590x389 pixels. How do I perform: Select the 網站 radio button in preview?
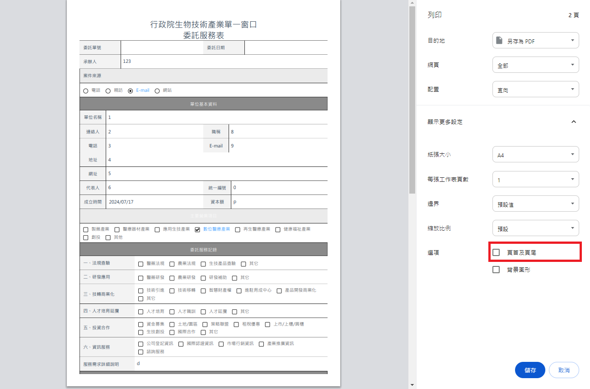[157, 90]
